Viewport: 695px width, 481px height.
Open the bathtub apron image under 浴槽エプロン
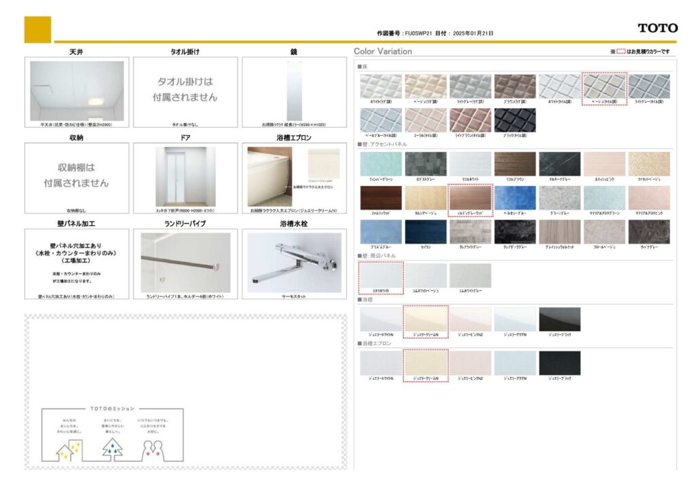click(x=294, y=176)
